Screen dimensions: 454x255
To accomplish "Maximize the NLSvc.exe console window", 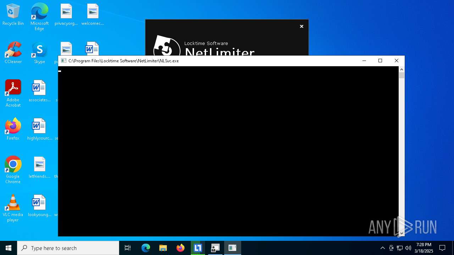I will point(380,61).
